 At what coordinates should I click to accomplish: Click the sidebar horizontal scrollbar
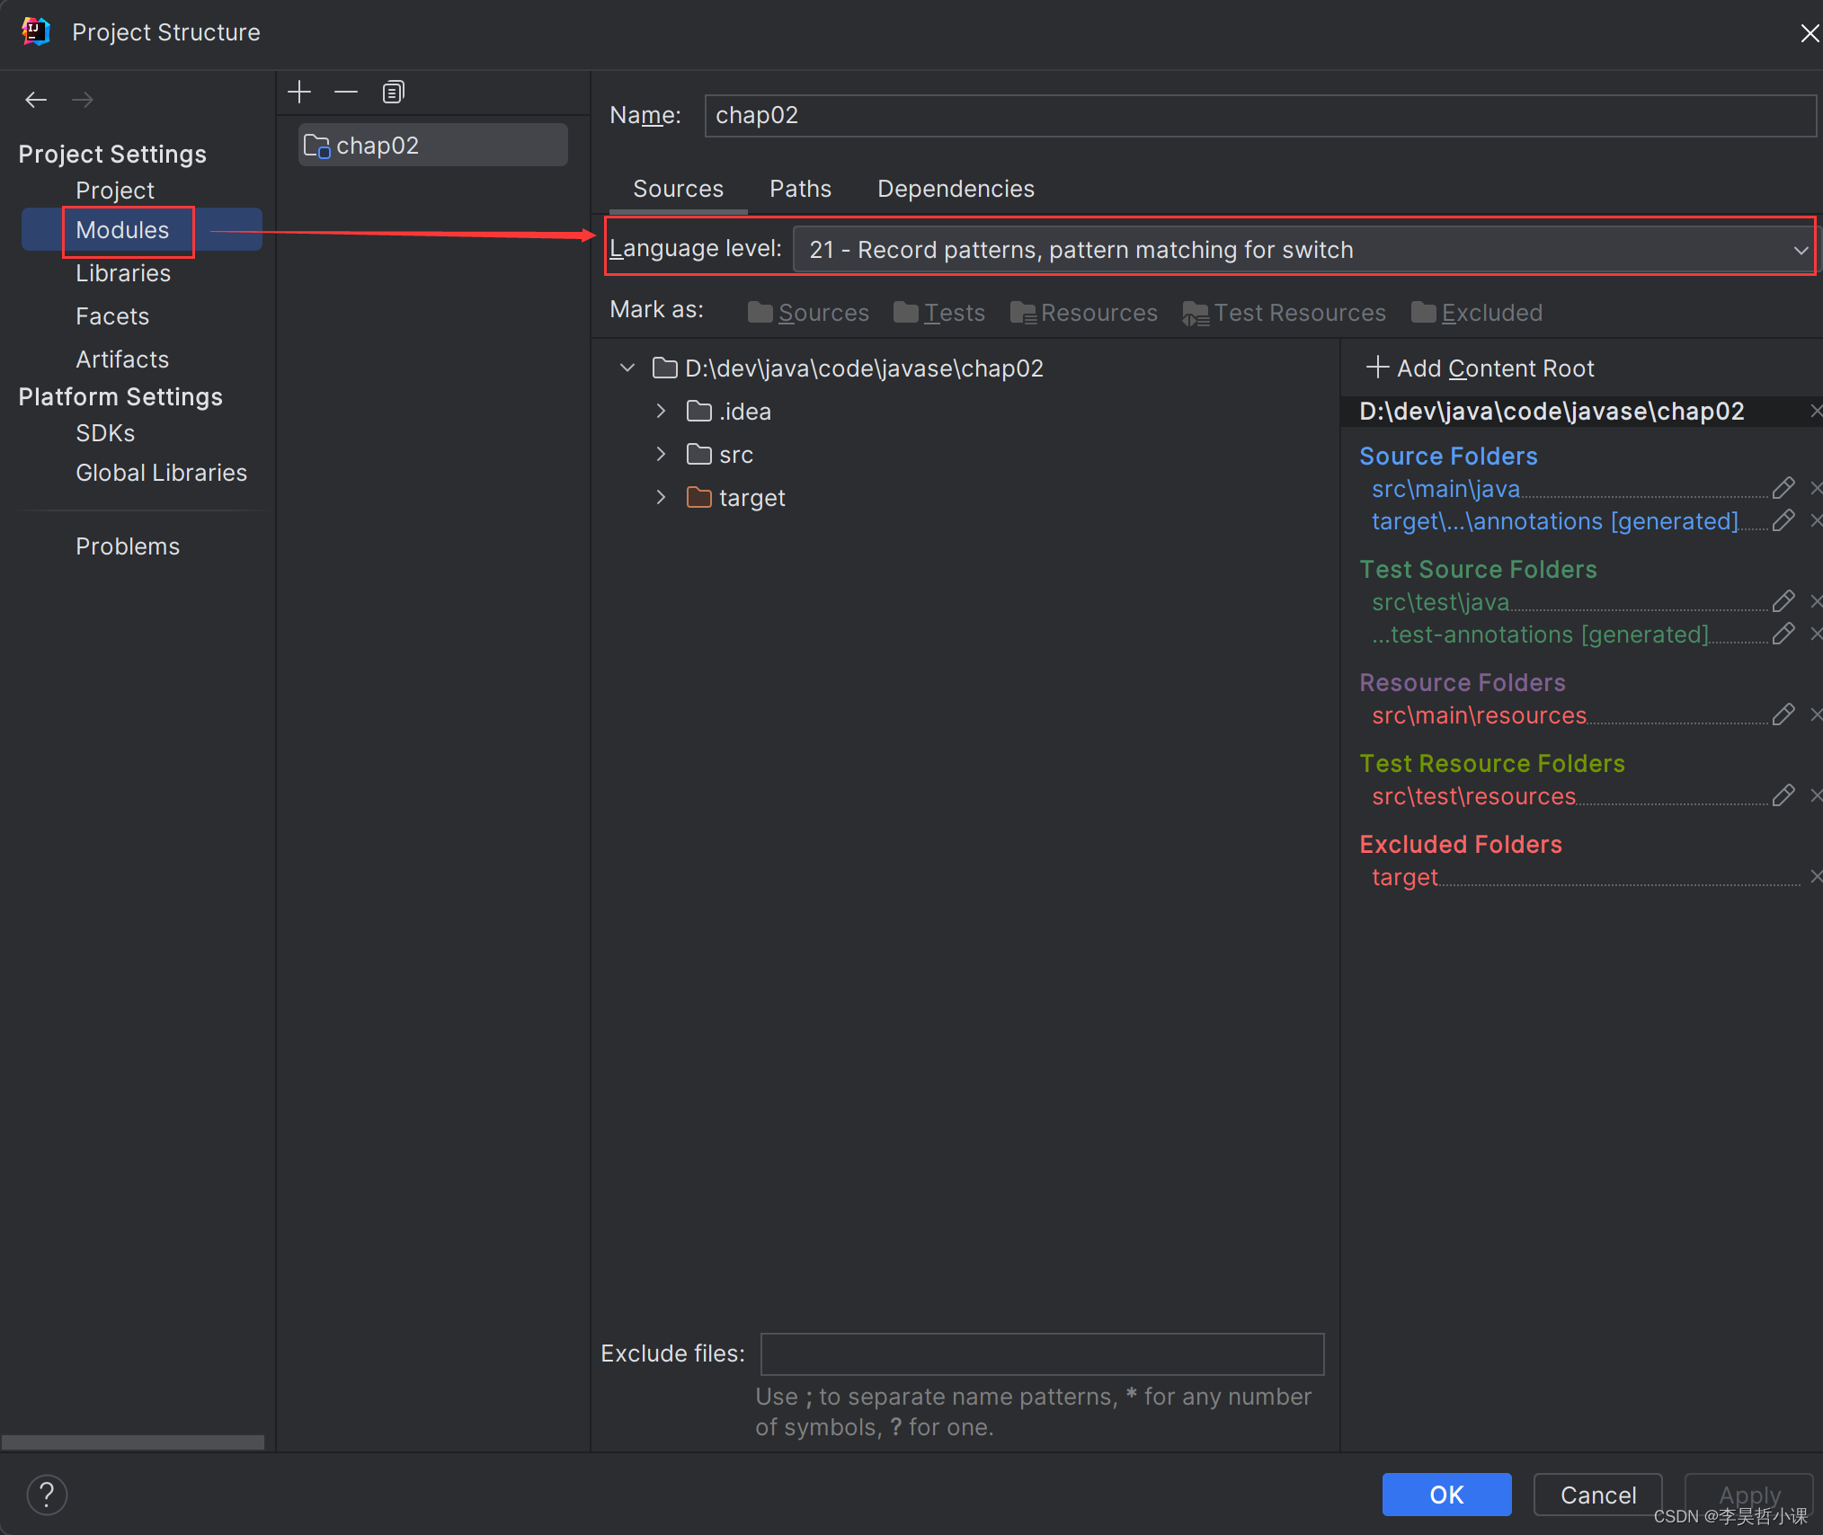tap(133, 1442)
